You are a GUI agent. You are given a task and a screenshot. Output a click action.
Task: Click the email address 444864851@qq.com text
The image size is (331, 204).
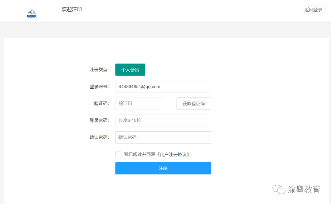pos(139,87)
